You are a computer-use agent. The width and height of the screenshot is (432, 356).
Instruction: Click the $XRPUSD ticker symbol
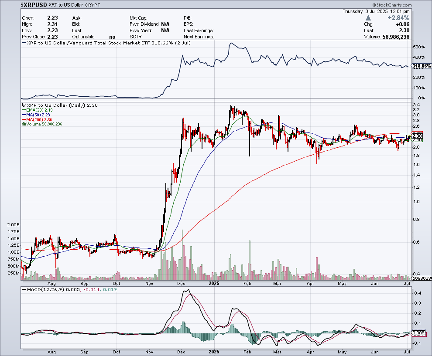(34, 5)
